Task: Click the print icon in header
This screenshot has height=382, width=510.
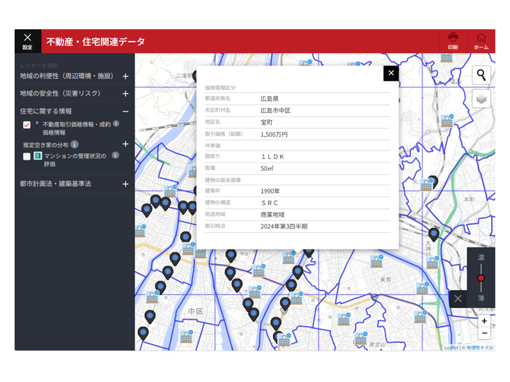Action: pos(453,40)
